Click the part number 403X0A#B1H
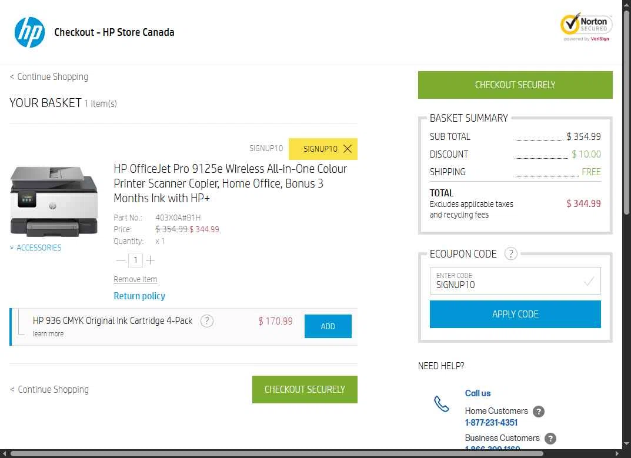The height and width of the screenshot is (458, 631). pos(178,218)
